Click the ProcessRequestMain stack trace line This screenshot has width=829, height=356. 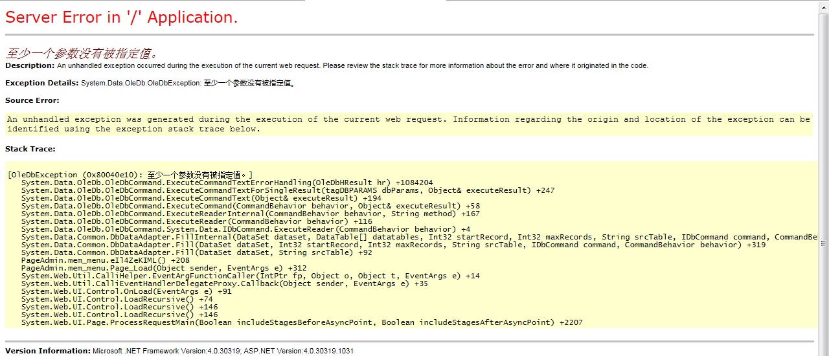[x=301, y=322]
